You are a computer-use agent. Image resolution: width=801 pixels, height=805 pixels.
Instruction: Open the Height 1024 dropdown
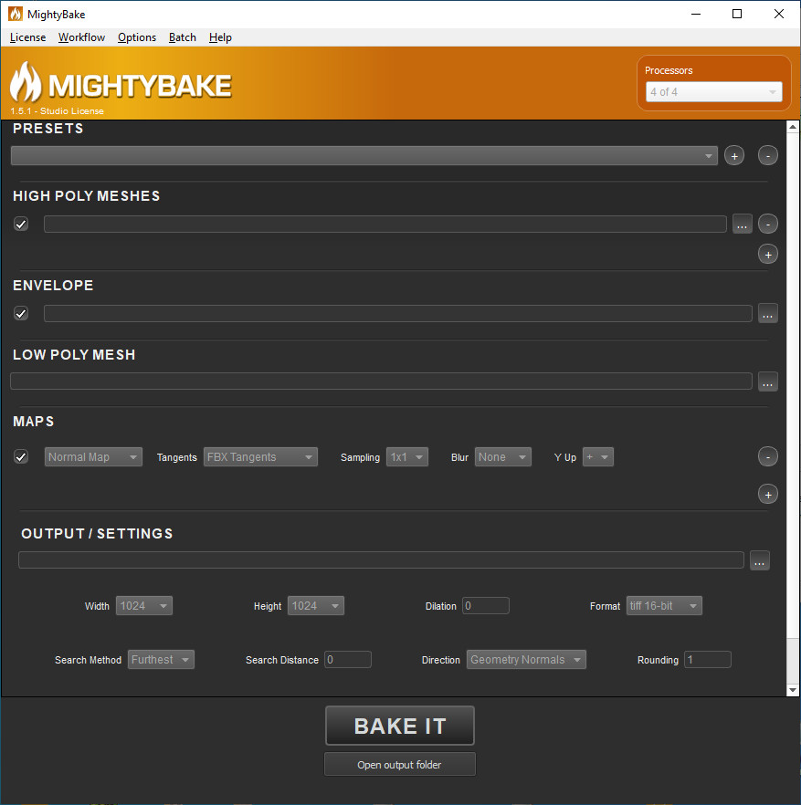pos(316,606)
